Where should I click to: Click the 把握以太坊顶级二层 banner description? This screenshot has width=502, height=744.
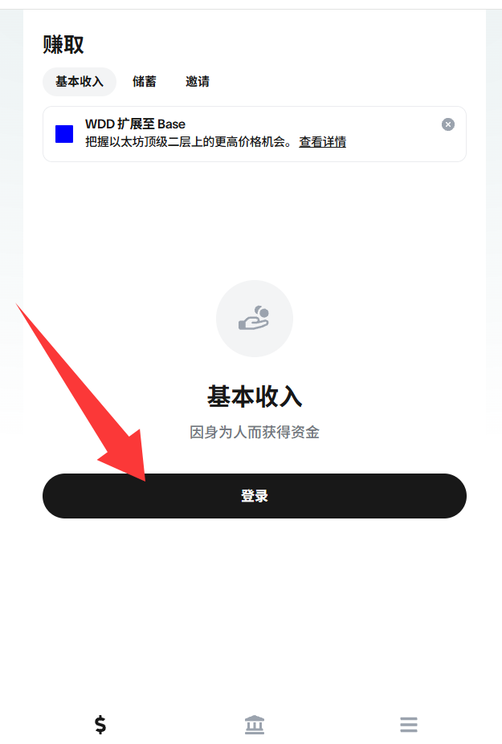189,142
